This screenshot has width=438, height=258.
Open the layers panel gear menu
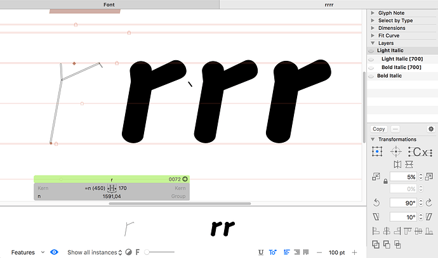(431, 129)
